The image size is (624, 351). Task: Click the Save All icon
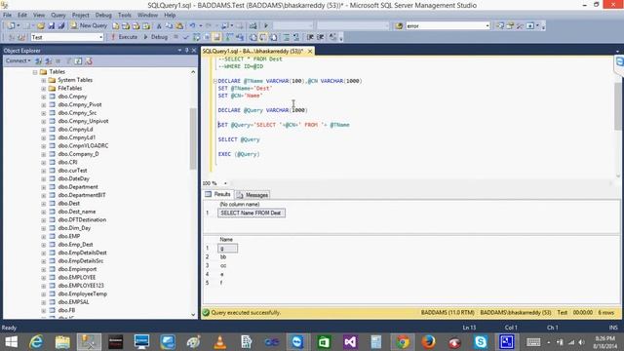pyautogui.click(x=61, y=26)
